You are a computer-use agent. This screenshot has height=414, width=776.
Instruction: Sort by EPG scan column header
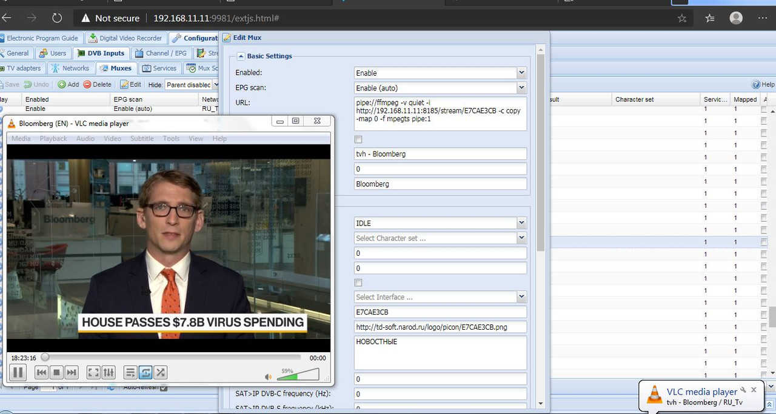tap(155, 99)
